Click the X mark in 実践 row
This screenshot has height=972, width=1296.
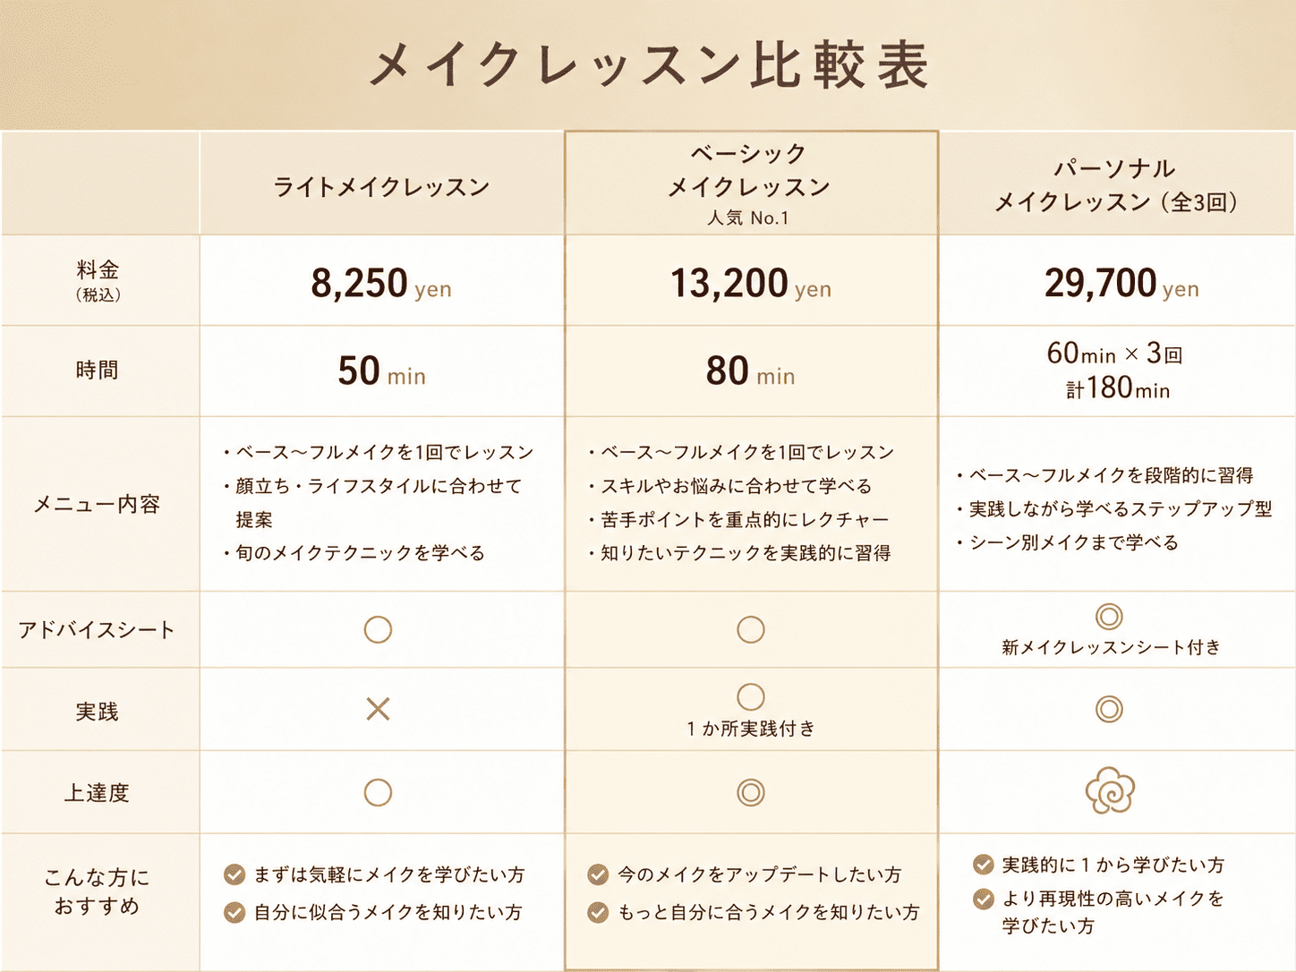tap(378, 710)
